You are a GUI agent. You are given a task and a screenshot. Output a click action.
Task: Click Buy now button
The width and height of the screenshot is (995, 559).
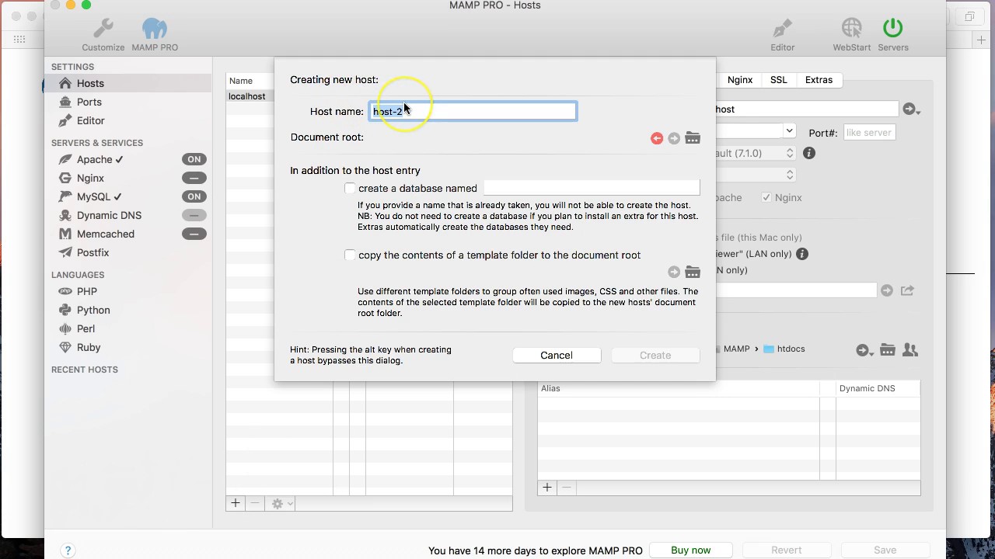point(691,550)
